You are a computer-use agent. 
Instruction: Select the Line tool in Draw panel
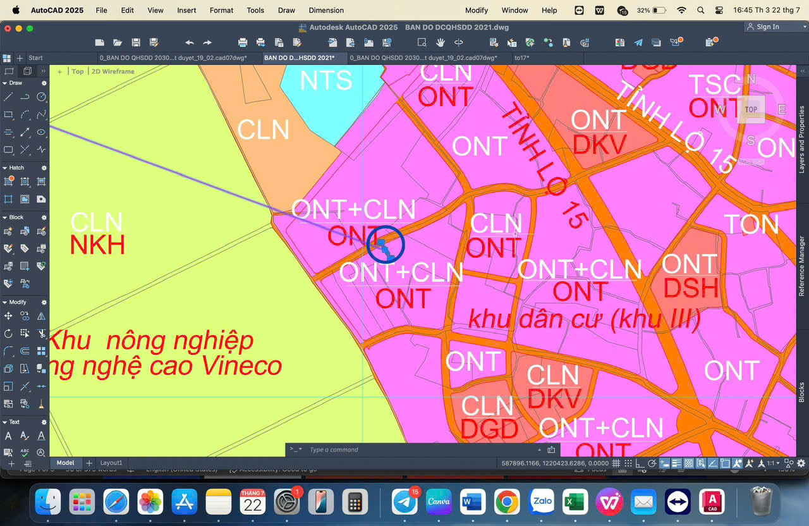click(8, 97)
